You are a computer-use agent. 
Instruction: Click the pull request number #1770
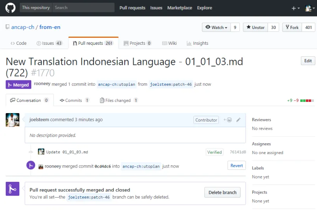[42, 73]
